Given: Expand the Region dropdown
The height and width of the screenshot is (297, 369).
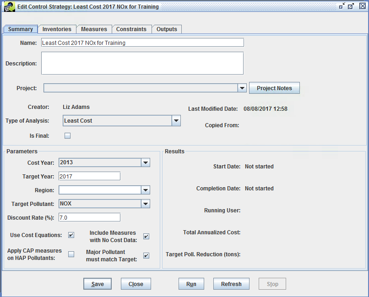Looking at the screenshot, I should tap(146, 189).
